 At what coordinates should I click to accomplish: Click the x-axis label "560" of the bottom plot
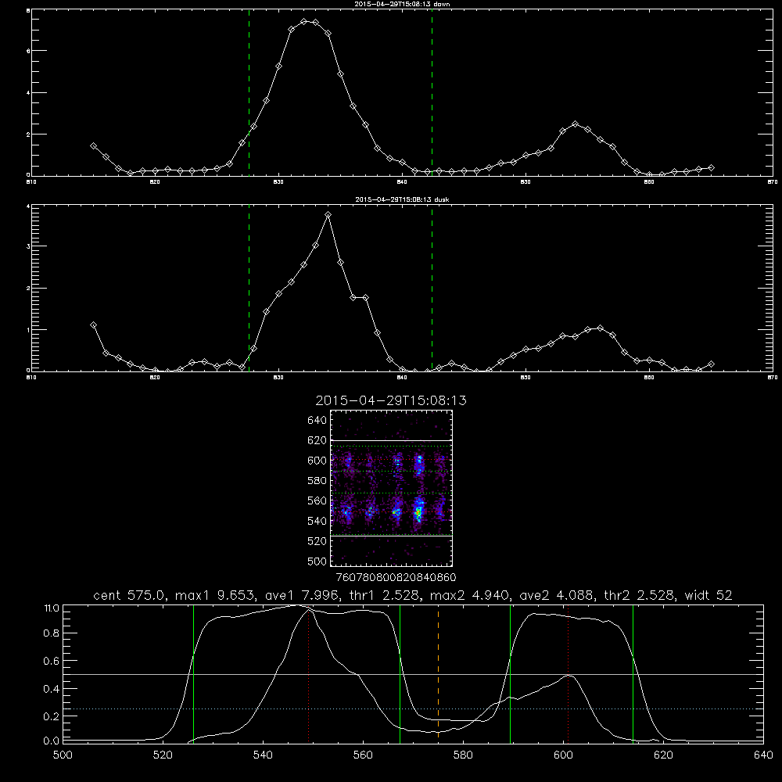[363, 755]
